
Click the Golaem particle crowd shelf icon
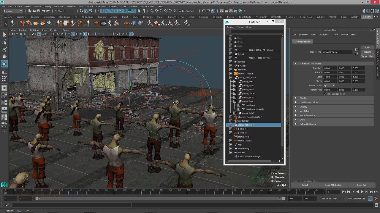80,23
